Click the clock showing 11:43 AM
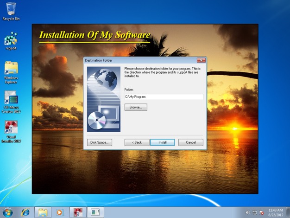 [x=276, y=212]
